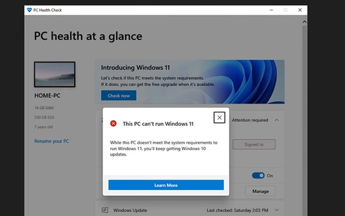Viewport: 345px width, 216px height.
Task: Click the HOME-PC desktop thumbnail
Action: point(55,74)
